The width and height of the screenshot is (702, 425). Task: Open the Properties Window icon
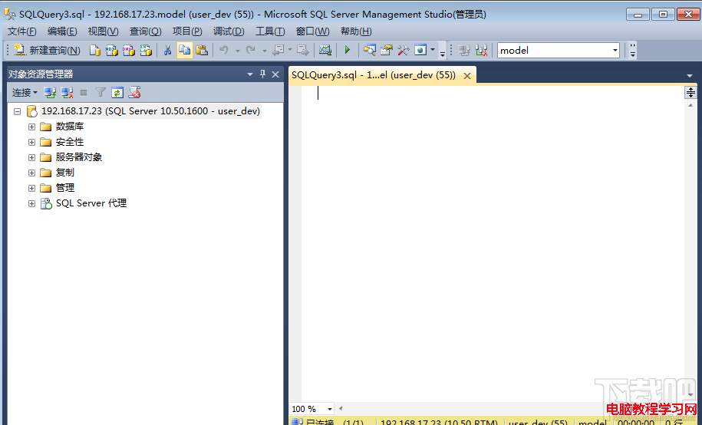387,50
